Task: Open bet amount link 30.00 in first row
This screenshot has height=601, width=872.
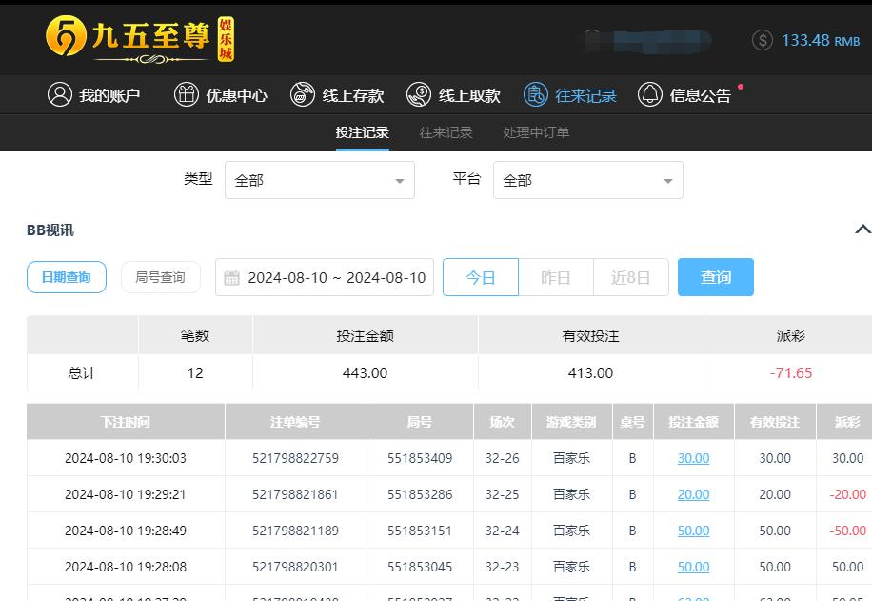Action: (692, 458)
